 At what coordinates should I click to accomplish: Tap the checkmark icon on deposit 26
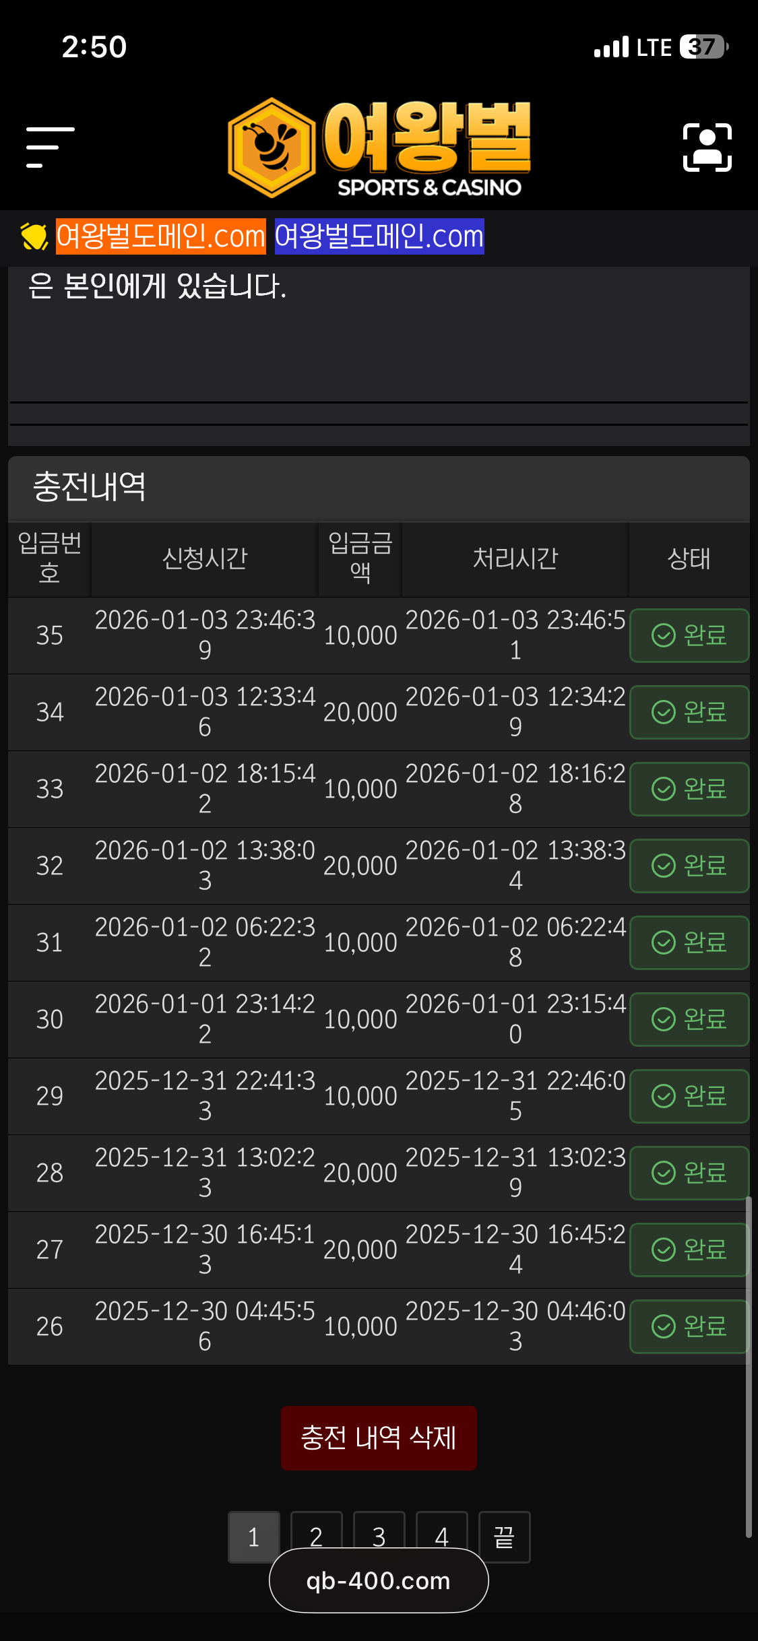(664, 1326)
